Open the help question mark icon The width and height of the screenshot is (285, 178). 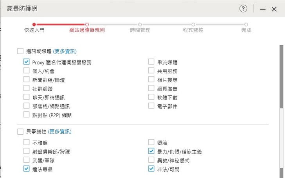point(243,9)
